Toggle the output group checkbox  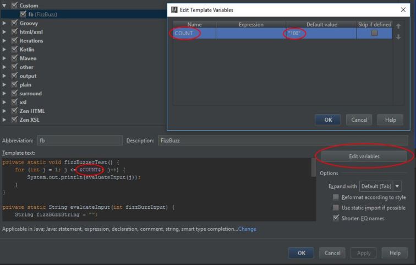(x=15, y=75)
